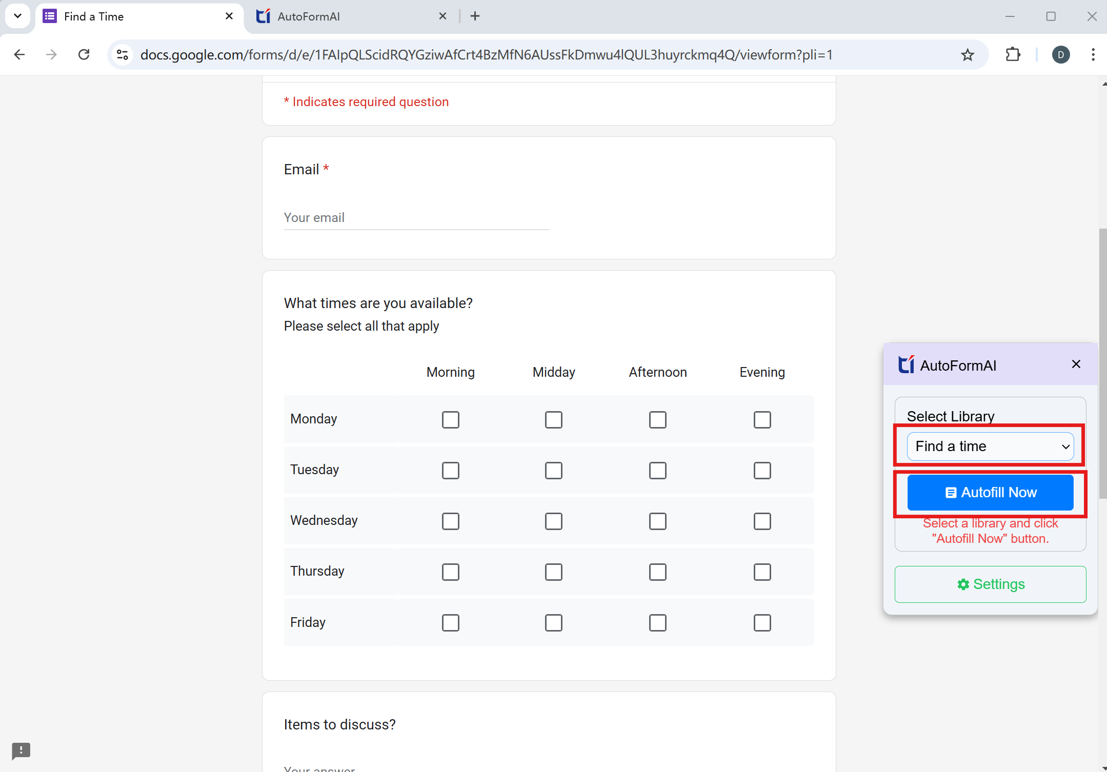Go back with the back arrow
This screenshot has width=1107, height=772.
click(19, 55)
